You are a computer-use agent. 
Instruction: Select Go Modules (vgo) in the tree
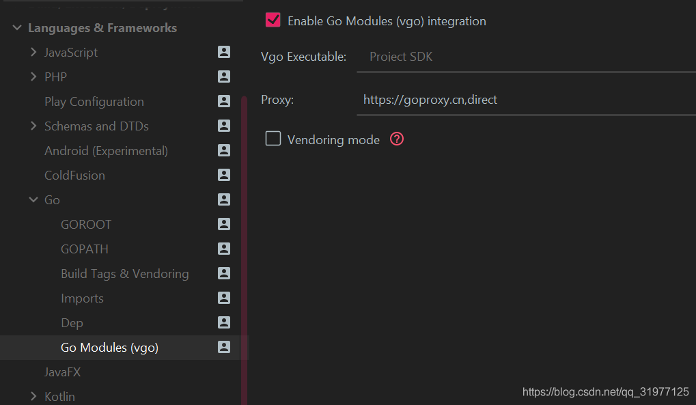(110, 348)
